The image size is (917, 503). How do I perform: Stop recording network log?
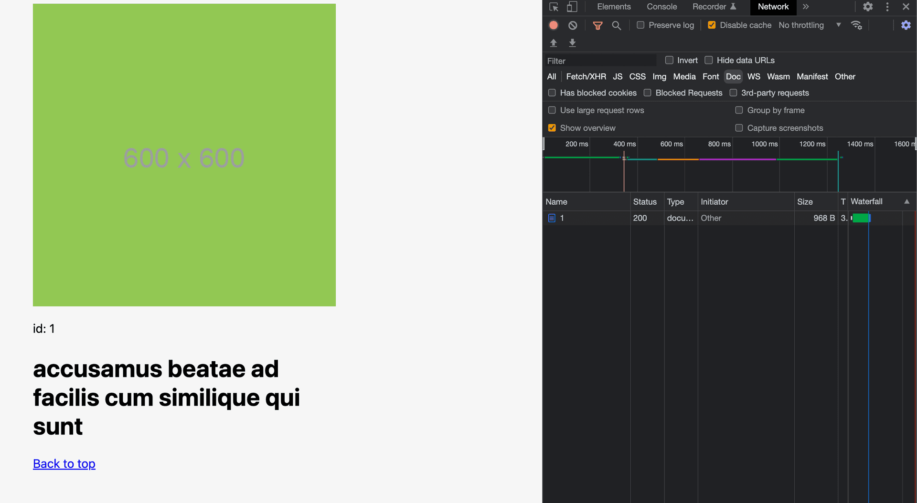(554, 25)
